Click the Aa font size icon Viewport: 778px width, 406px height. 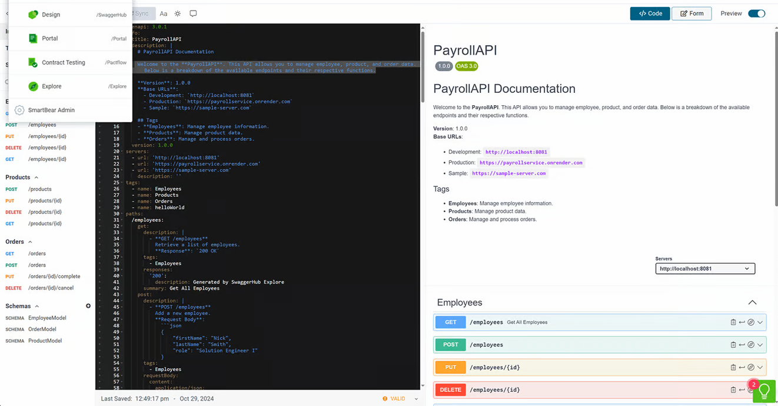tap(164, 14)
